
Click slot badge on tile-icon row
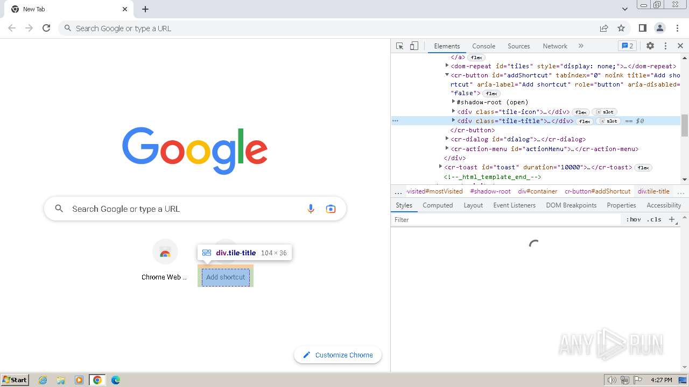pyautogui.click(x=604, y=112)
